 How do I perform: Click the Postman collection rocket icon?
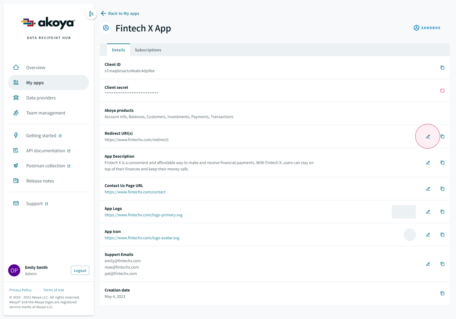(16, 166)
